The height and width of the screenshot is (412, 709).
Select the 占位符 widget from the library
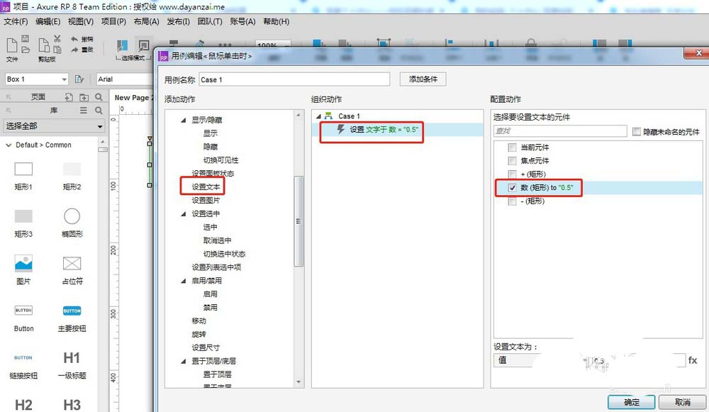pos(72,264)
